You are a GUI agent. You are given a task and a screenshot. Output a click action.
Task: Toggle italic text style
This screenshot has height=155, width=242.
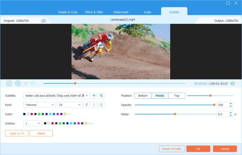tap(94, 105)
